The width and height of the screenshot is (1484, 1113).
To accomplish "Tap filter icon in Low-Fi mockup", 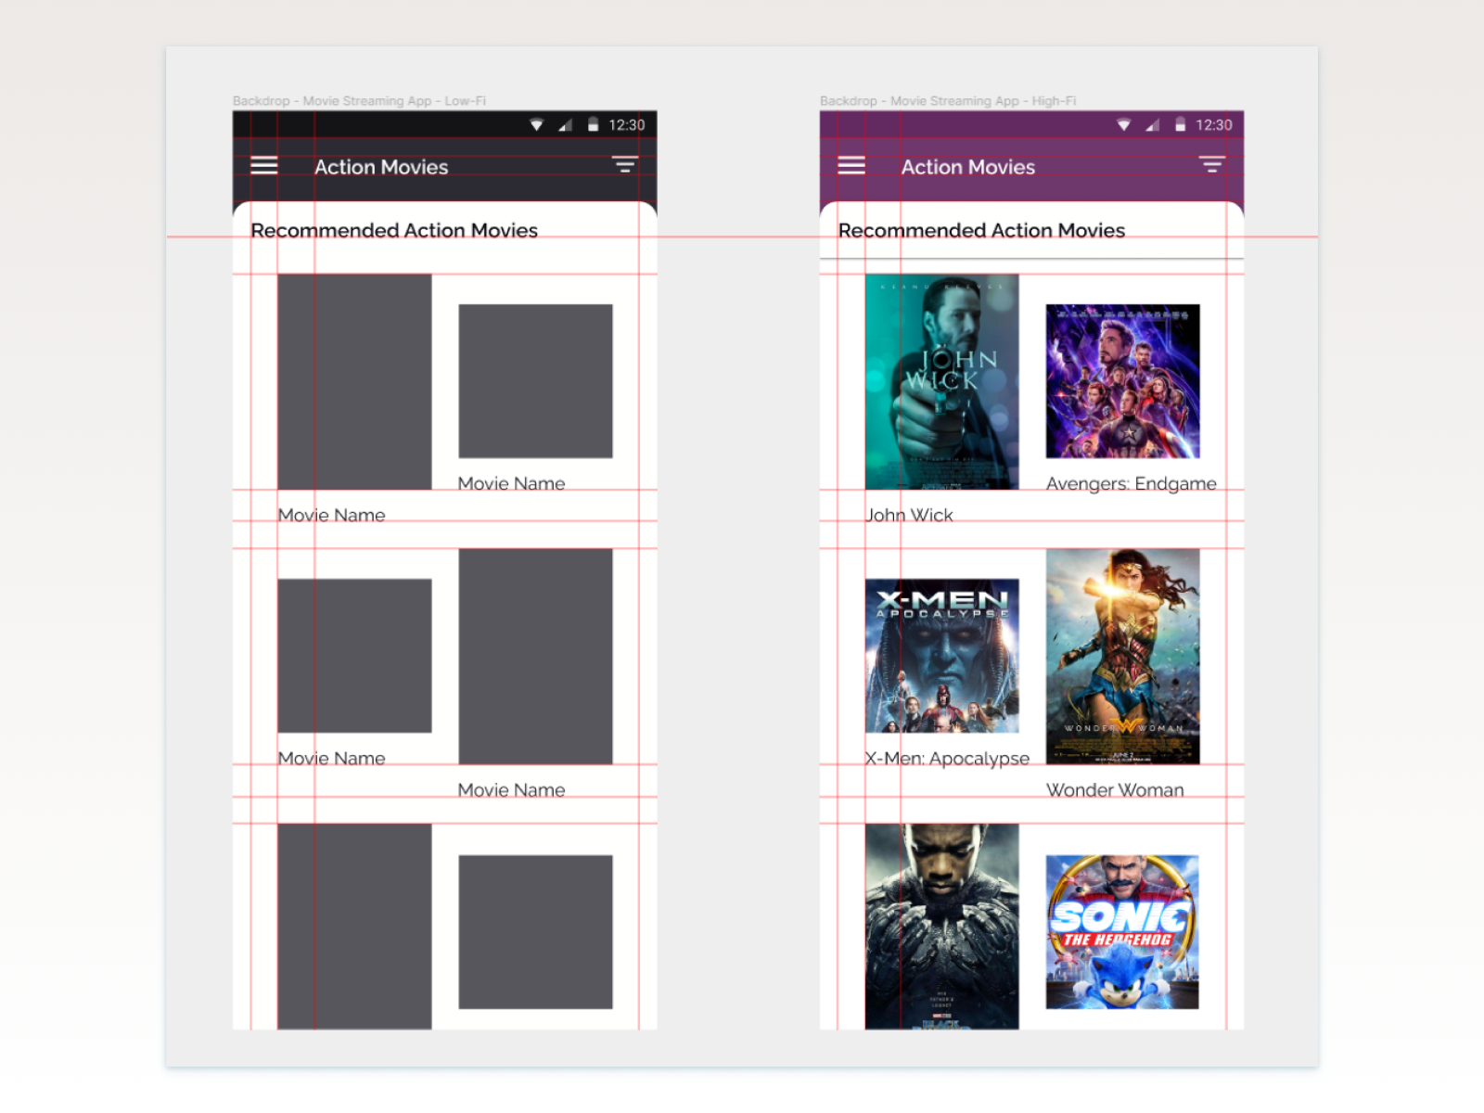I will pyautogui.click(x=625, y=165).
